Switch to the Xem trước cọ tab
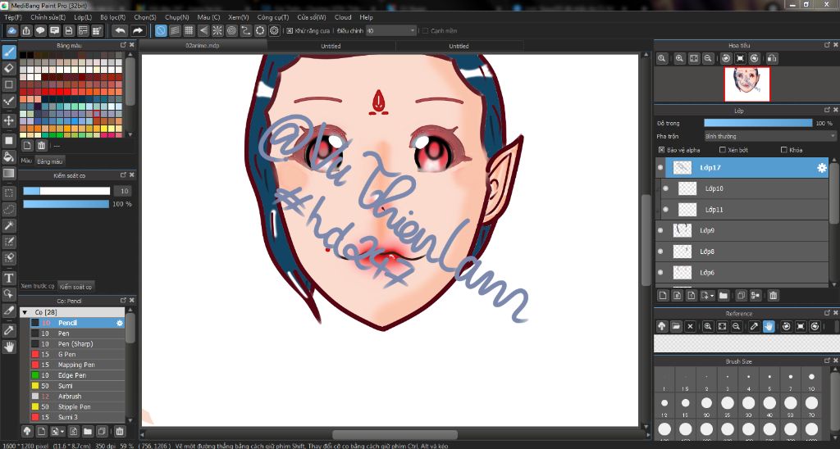Image resolution: width=840 pixels, height=449 pixels. coord(38,286)
